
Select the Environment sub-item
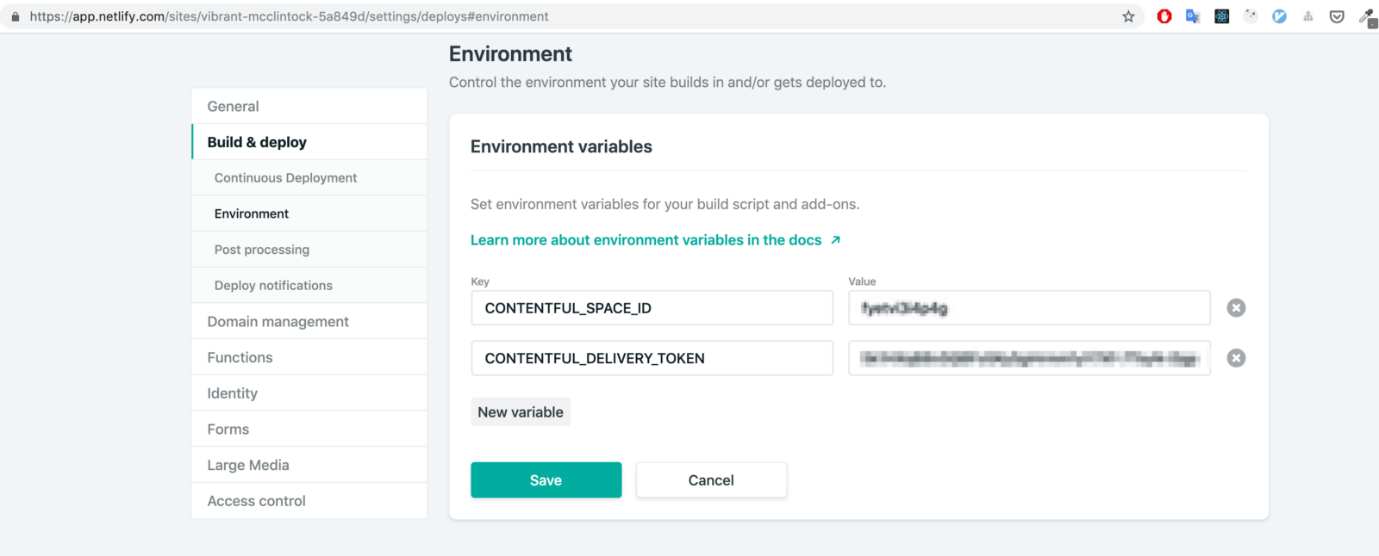point(309,213)
